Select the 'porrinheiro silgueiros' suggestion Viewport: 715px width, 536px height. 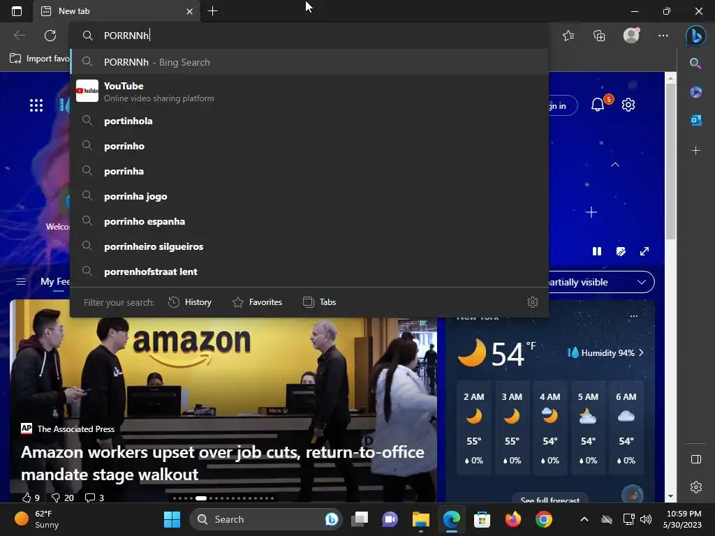click(309, 246)
